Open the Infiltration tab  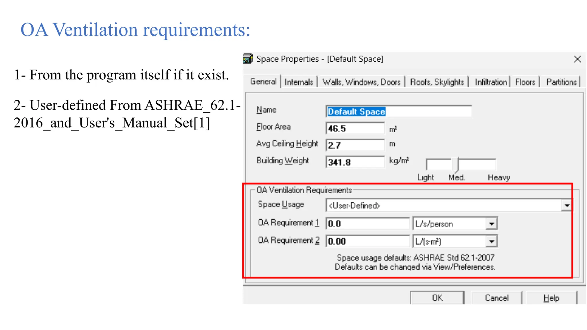point(491,82)
